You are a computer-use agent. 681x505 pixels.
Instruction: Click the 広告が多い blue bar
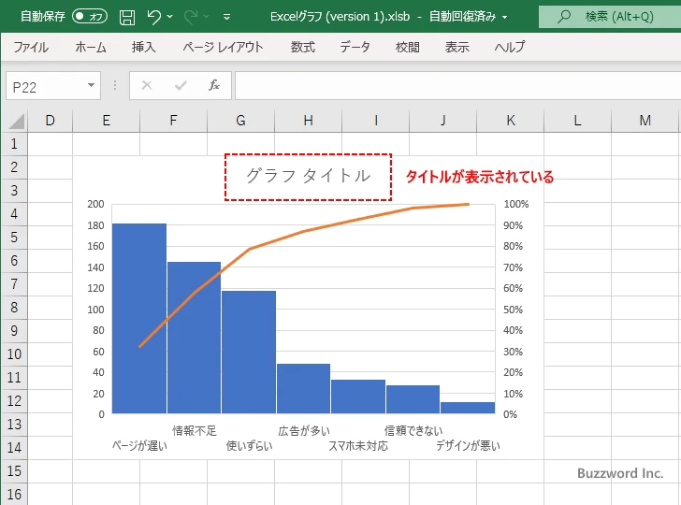pos(304,389)
